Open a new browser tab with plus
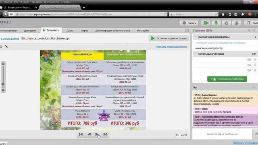The height and width of the screenshot is (145, 258). (84, 8)
